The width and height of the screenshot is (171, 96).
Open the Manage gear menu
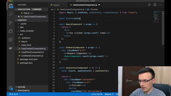[11, 88]
